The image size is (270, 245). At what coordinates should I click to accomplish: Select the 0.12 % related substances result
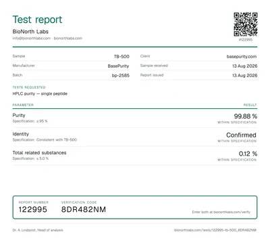(x=248, y=154)
